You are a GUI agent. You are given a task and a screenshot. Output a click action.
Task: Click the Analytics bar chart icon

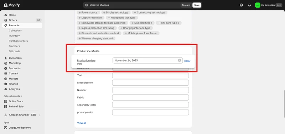point(6,89)
